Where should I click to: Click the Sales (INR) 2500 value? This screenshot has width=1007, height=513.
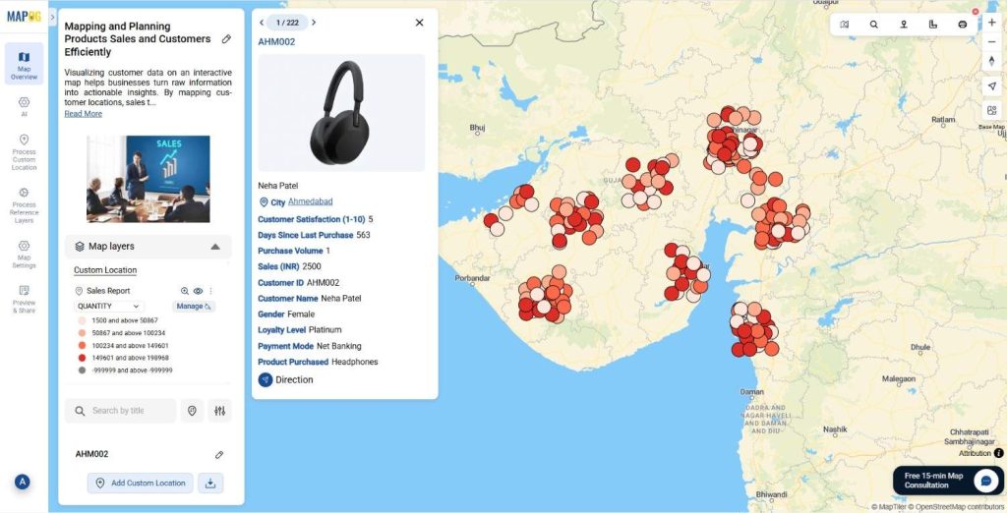click(x=312, y=266)
